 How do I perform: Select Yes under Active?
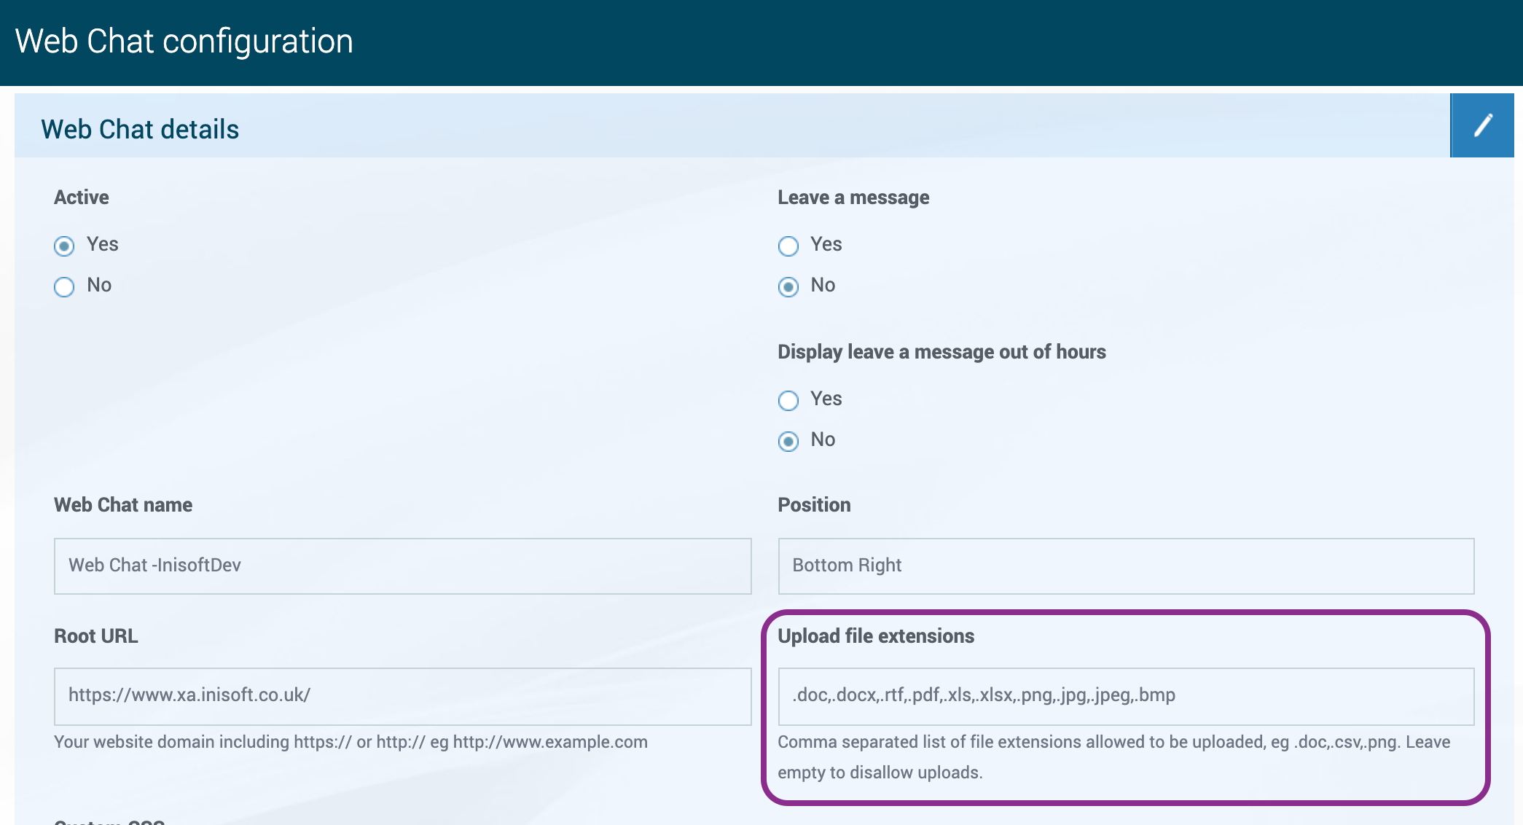64,246
